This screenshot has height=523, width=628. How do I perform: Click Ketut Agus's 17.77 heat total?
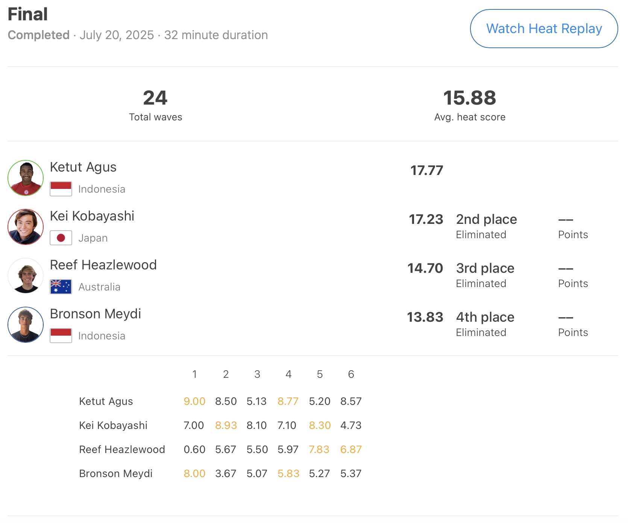tap(427, 170)
